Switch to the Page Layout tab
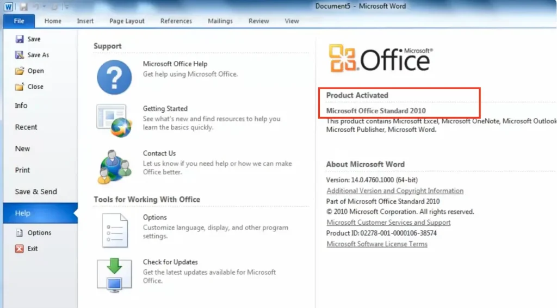This screenshot has height=308, width=557. coord(127,21)
